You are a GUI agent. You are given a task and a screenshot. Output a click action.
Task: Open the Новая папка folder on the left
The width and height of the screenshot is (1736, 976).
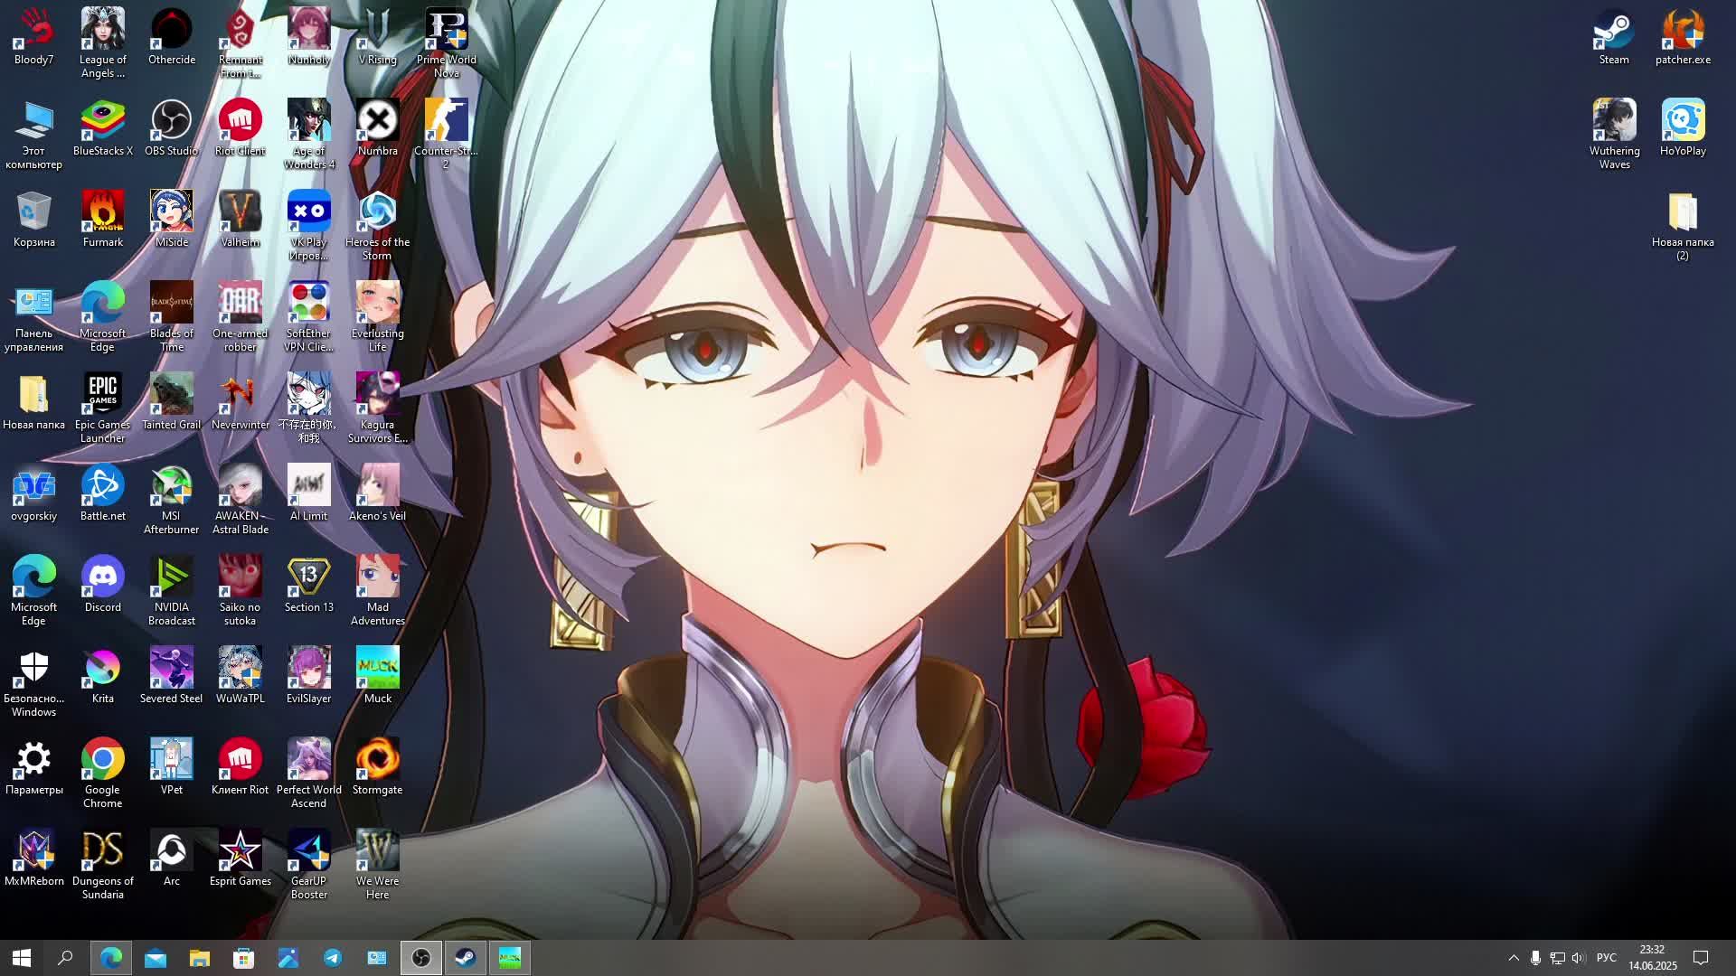point(33,402)
